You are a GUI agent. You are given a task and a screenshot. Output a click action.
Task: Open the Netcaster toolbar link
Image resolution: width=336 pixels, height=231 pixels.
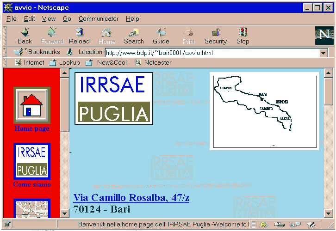tap(153, 63)
